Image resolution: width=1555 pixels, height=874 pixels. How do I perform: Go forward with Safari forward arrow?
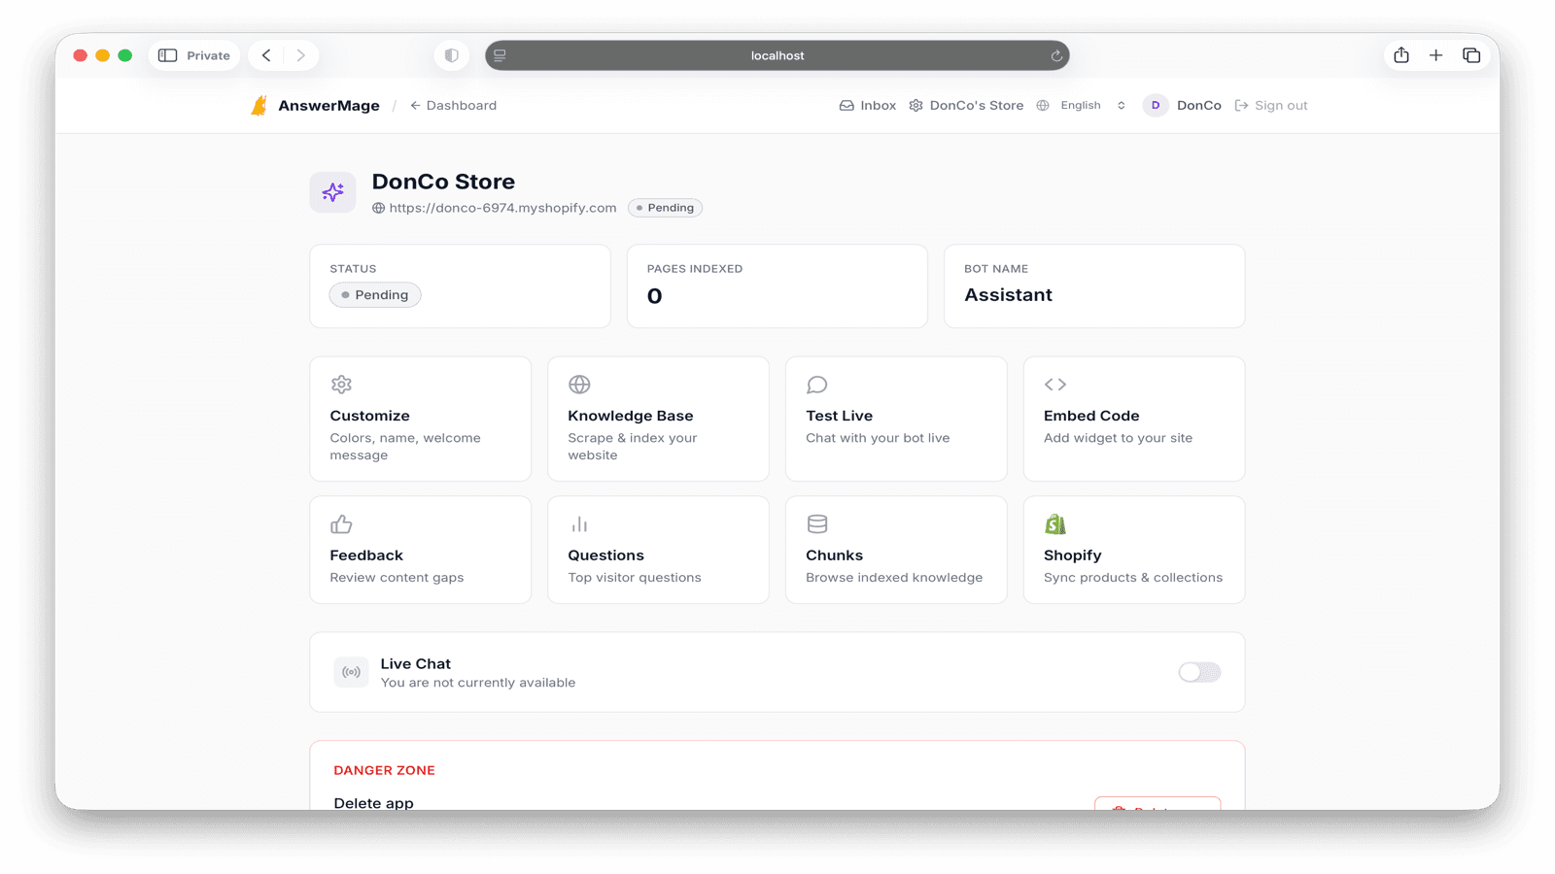point(301,55)
